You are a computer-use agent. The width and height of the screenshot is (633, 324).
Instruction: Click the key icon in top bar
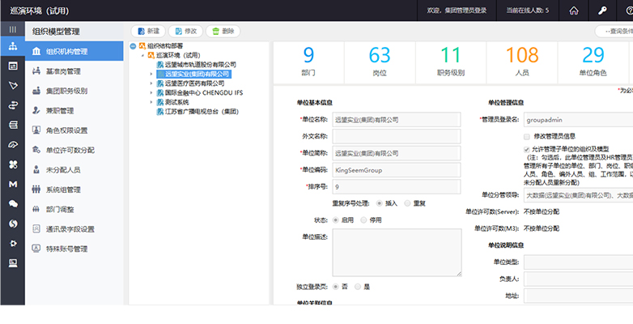coord(602,11)
